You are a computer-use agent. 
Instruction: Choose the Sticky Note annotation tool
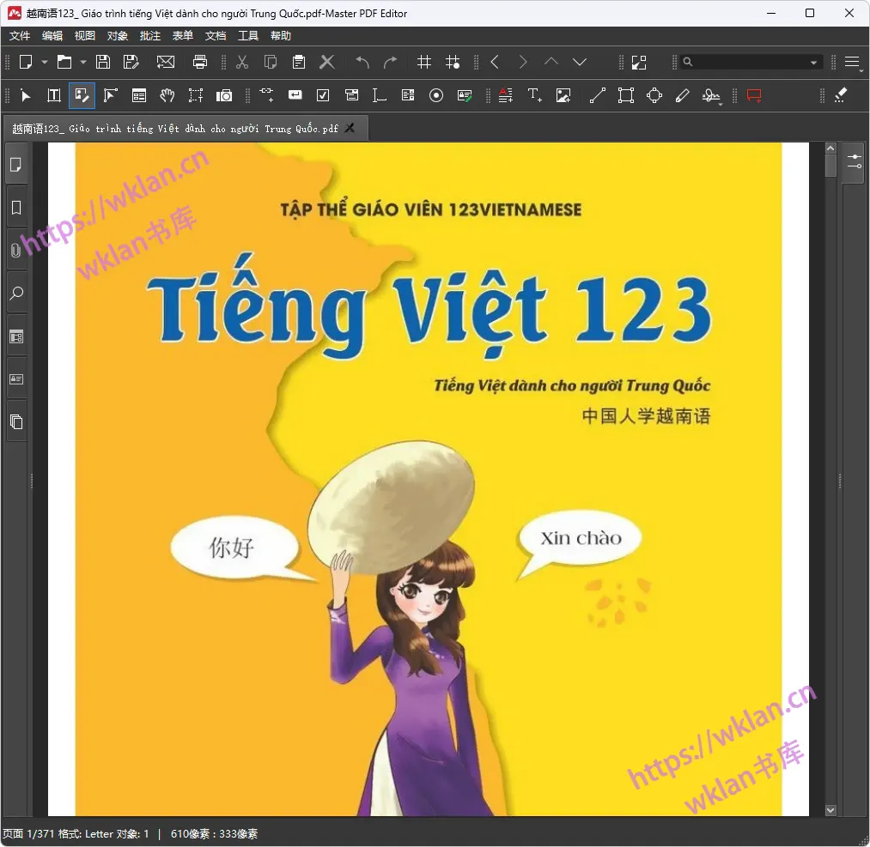(x=754, y=95)
